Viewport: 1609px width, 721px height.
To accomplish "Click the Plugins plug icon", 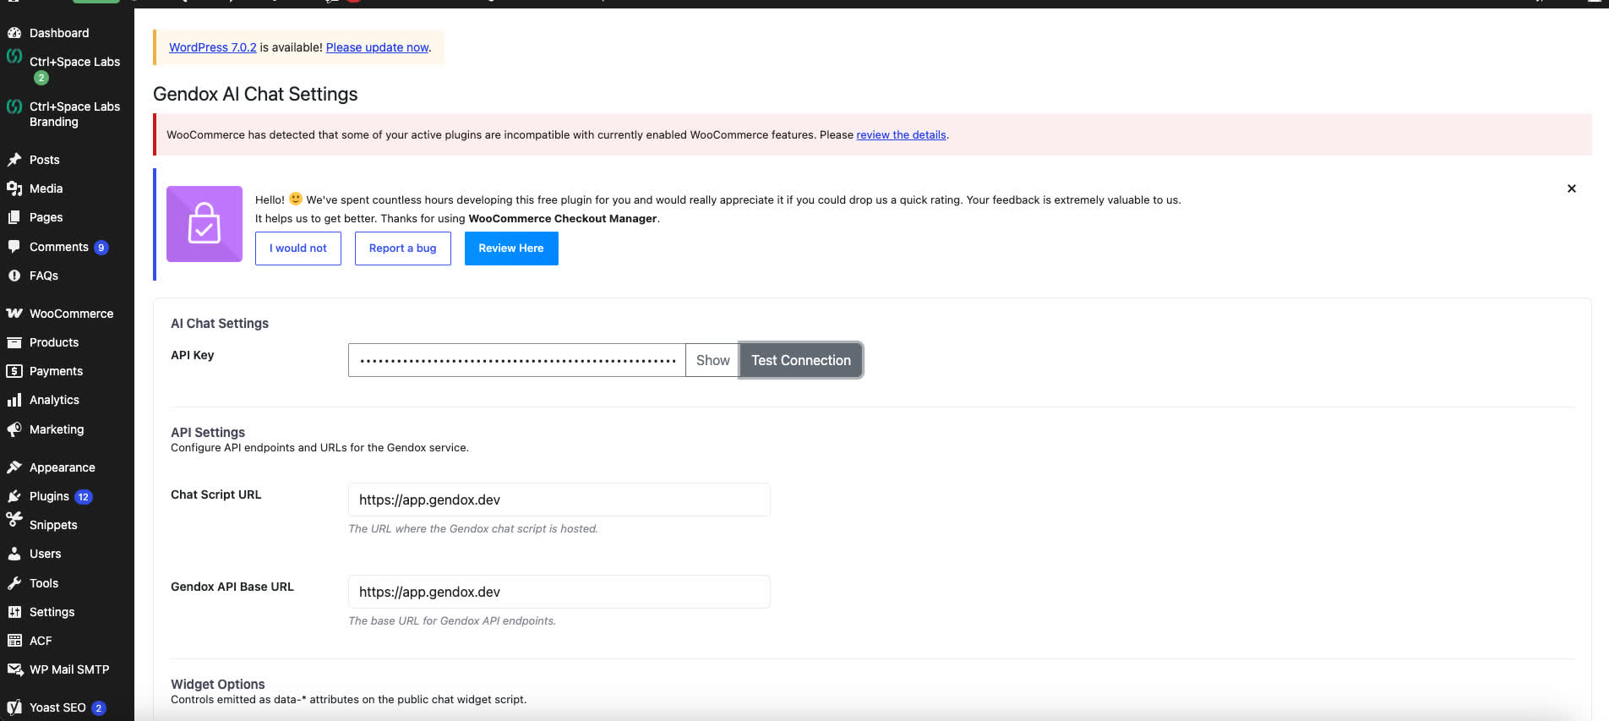I will click(x=14, y=496).
